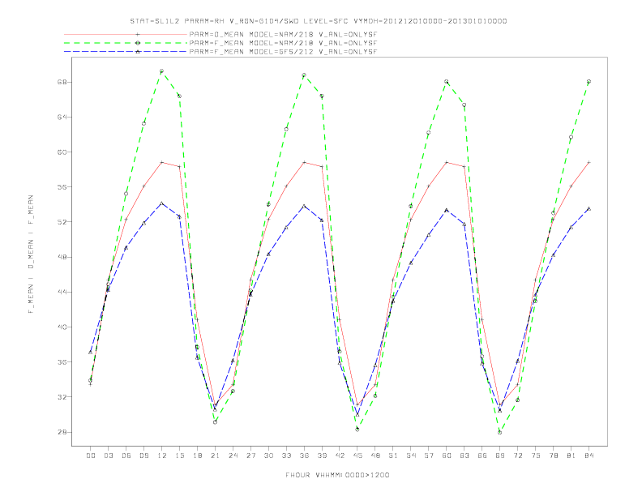Click y-axis tick label 48
The height and width of the screenshot is (496, 642).
click(x=62, y=257)
